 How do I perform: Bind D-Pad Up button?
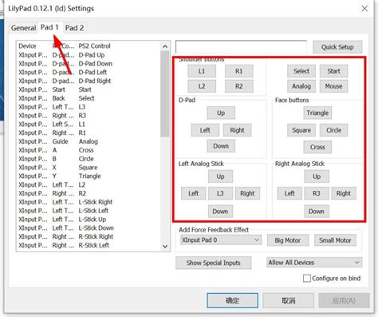click(x=221, y=113)
